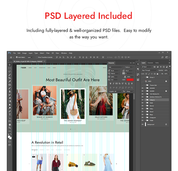Select the Zoom tool

[x=10, y=128]
